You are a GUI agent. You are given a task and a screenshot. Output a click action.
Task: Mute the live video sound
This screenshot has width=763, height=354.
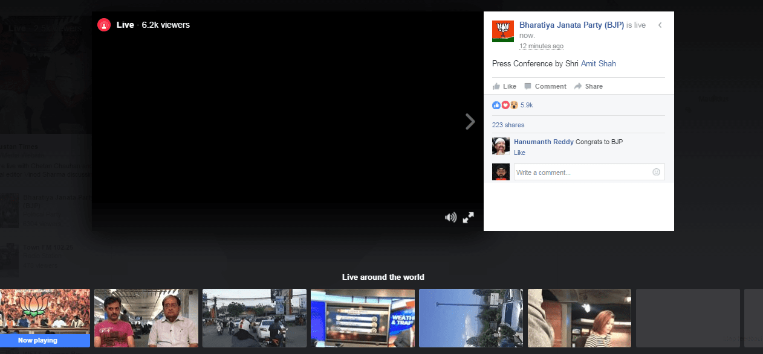click(x=450, y=218)
